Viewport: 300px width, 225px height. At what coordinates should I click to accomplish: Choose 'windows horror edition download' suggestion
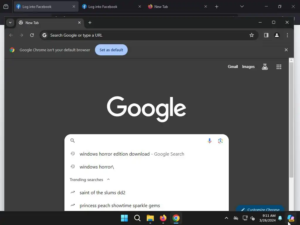[147, 154]
